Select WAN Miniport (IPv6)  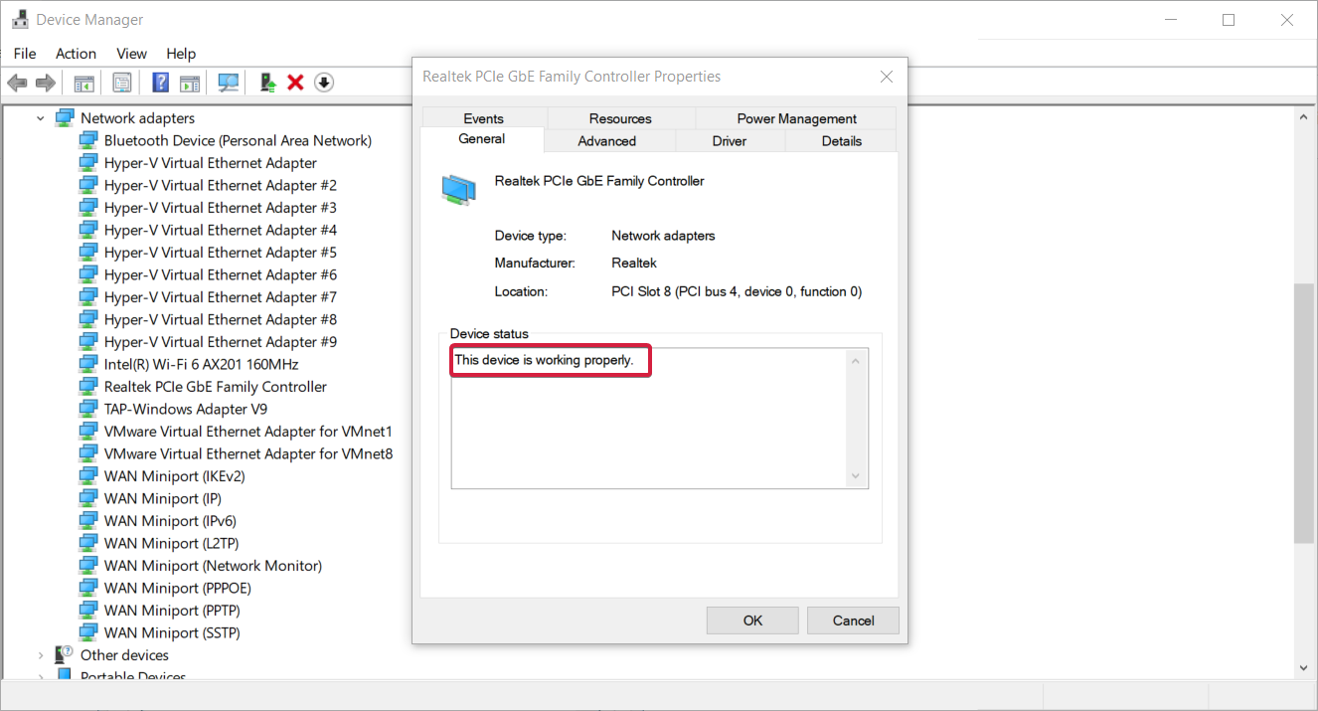coord(171,521)
